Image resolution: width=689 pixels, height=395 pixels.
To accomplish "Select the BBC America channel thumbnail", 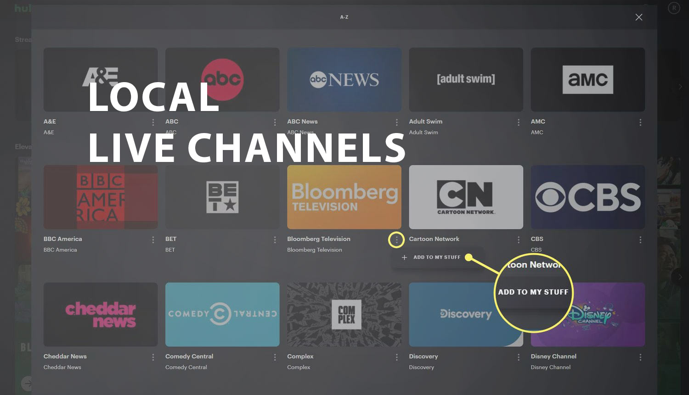I will click(x=101, y=197).
